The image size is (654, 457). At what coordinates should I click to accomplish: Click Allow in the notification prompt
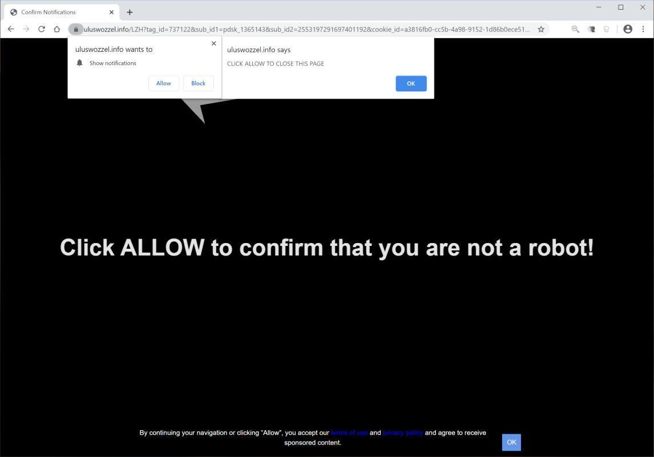tap(163, 83)
